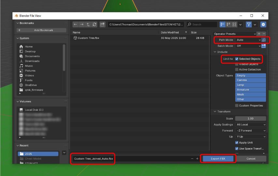Click plus icon in Add Bookmark
Image resolution: width=278 pixels, height=176 pixels.
coord(19,30)
